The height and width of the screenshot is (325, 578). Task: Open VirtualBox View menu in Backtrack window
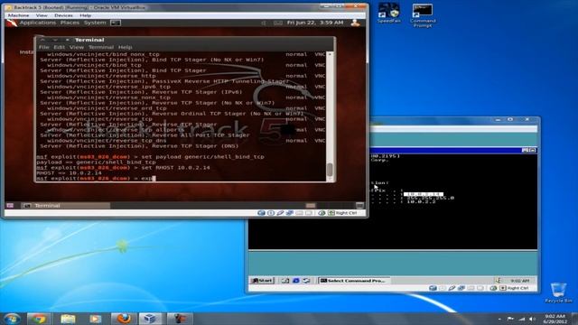[x=42, y=15]
